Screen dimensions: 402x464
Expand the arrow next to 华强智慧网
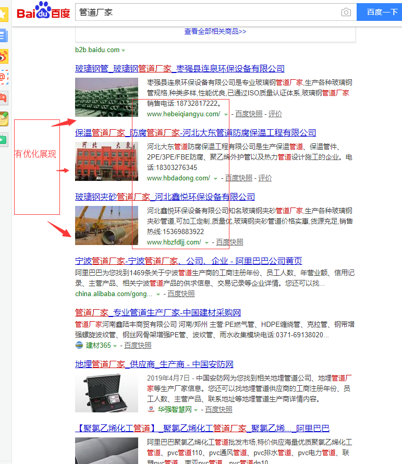click(196, 410)
